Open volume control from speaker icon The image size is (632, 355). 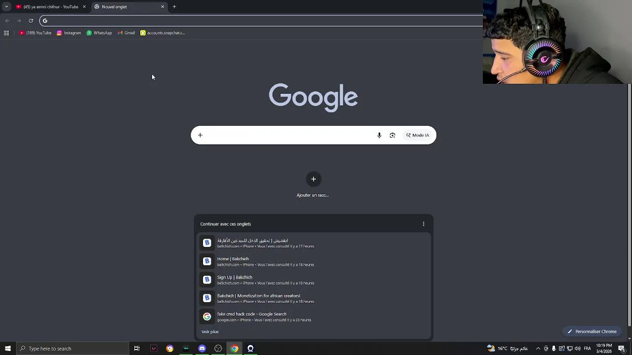pos(578,349)
